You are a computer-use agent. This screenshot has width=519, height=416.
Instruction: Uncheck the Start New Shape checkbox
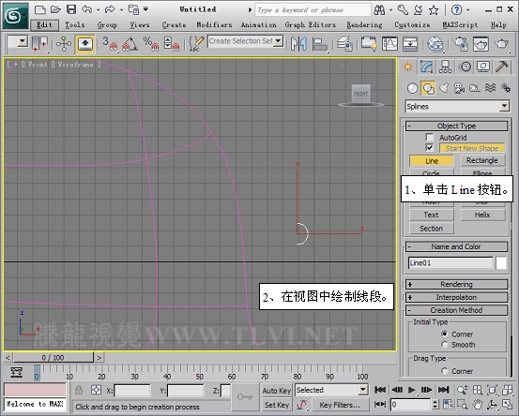coord(429,147)
